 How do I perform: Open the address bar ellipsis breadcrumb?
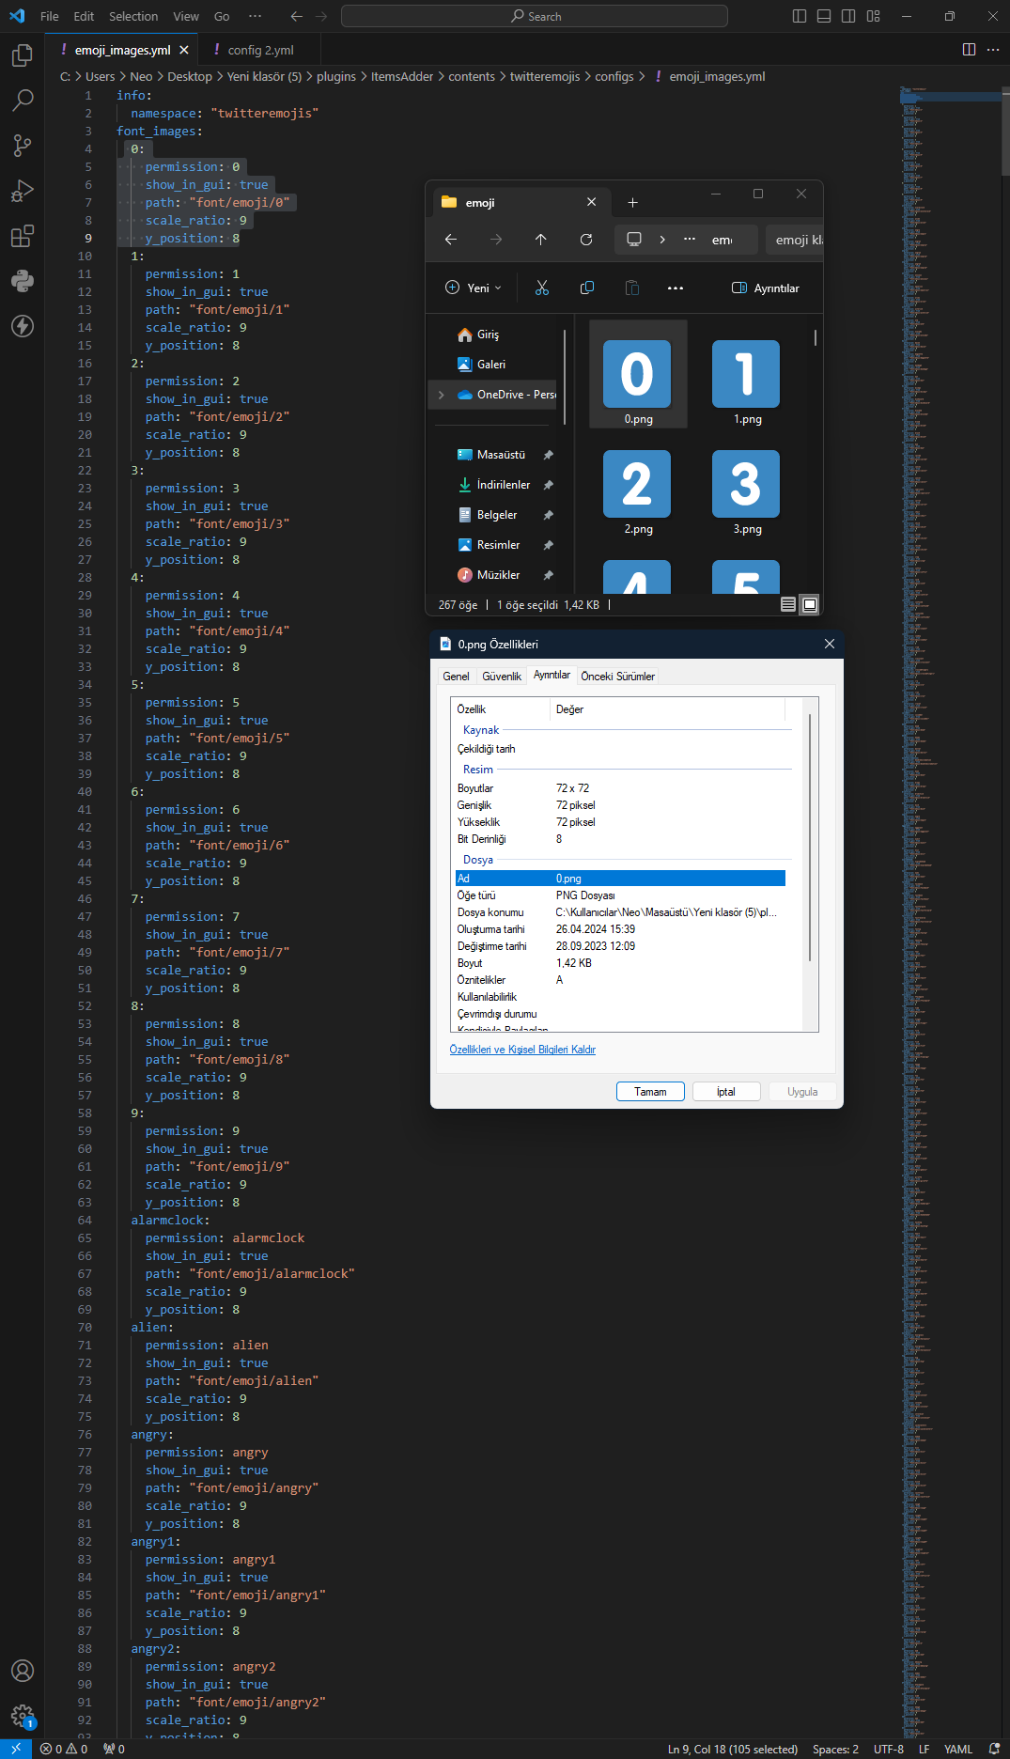(690, 240)
